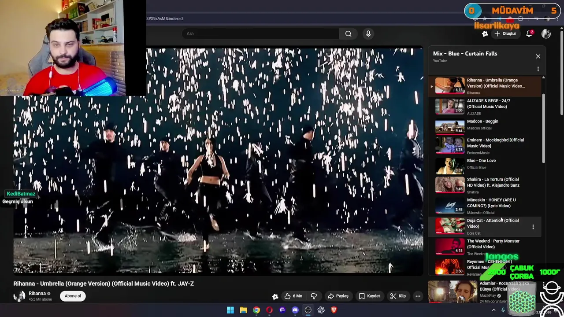564x317 pixels.
Task: Start voice search with microphone icon
Action: (x=368, y=34)
